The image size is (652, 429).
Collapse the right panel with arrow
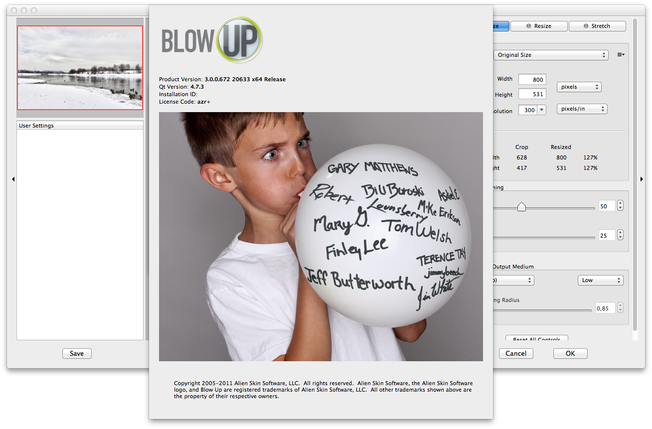(642, 179)
